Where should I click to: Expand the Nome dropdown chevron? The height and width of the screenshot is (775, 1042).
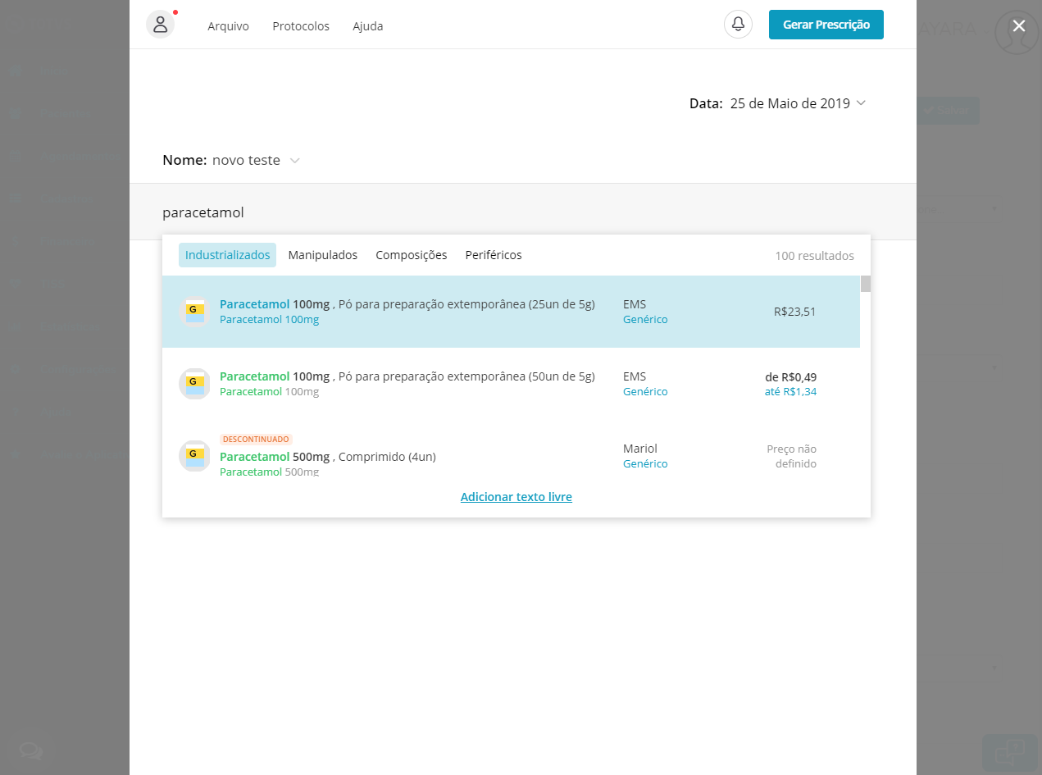point(295,161)
